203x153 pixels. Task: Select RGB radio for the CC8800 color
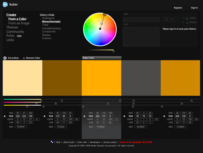click(x=164, y=116)
